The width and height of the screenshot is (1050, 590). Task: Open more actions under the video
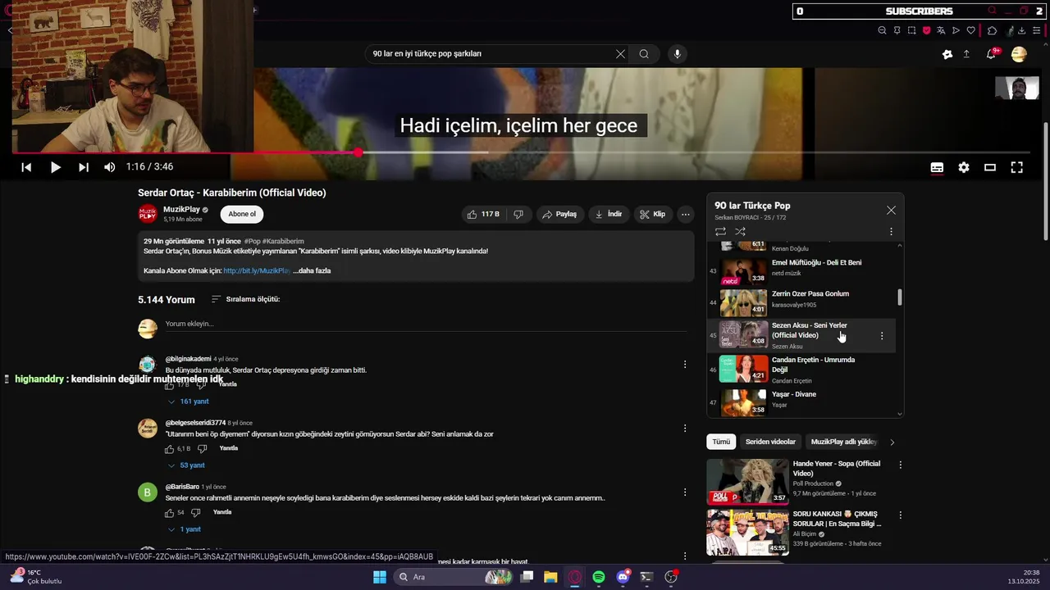point(686,214)
